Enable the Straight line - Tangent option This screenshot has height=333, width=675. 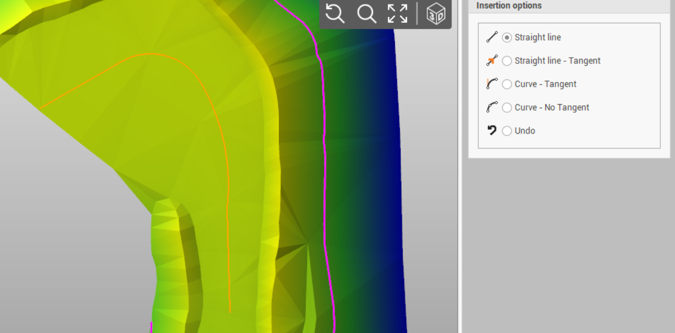507,61
